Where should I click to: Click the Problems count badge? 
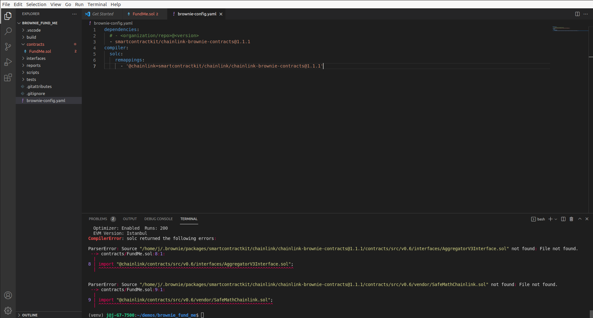click(x=113, y=219)
